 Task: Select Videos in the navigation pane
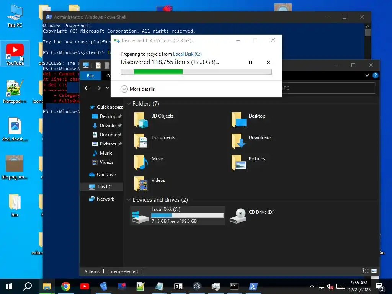click(103, 162)
